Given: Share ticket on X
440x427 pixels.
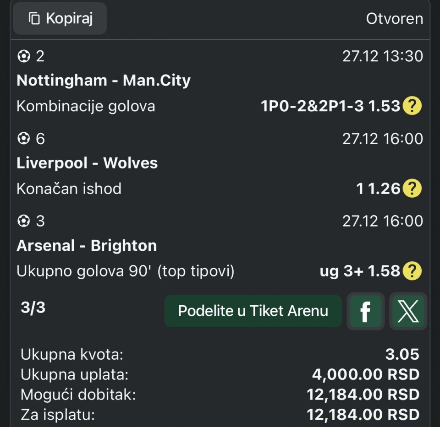Looking at the screenshot, I should 407,311.
